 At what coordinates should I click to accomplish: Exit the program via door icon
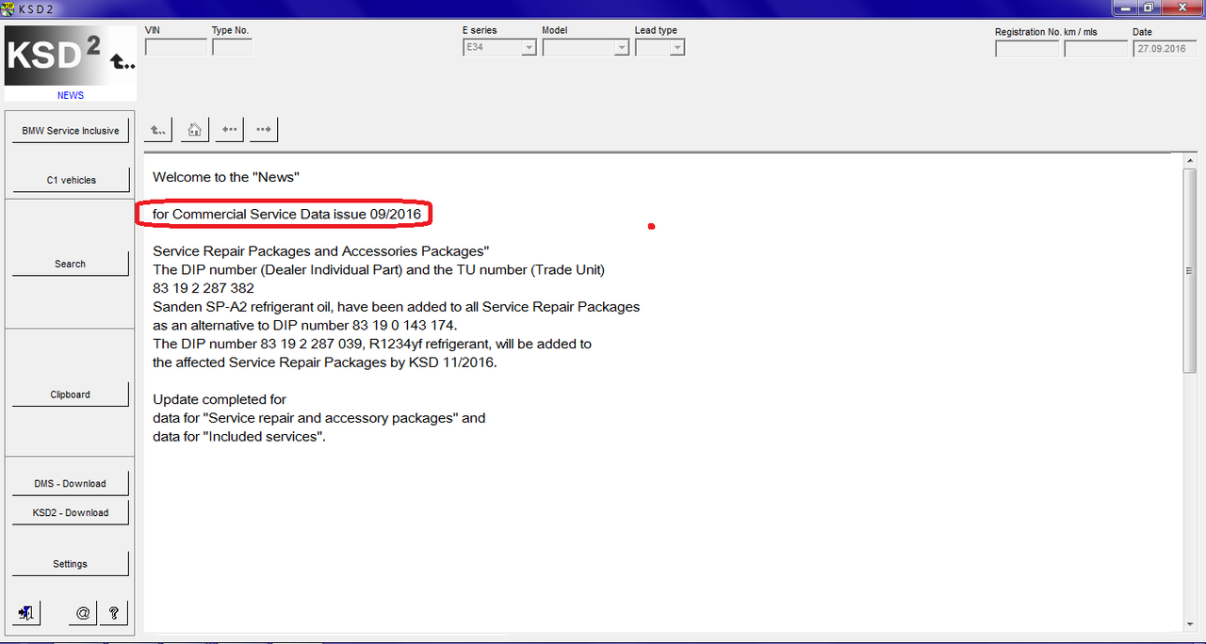[26, 613]
